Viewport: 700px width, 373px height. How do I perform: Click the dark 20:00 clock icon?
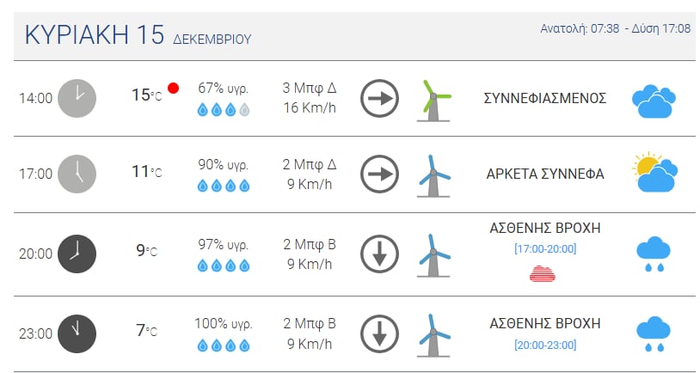[x=77, y=254]
